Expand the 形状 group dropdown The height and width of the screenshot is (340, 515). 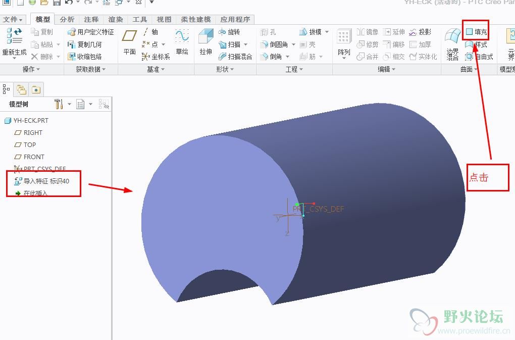point(225,69)
